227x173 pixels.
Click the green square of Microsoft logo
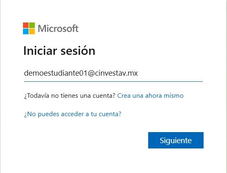coord(32,25)
